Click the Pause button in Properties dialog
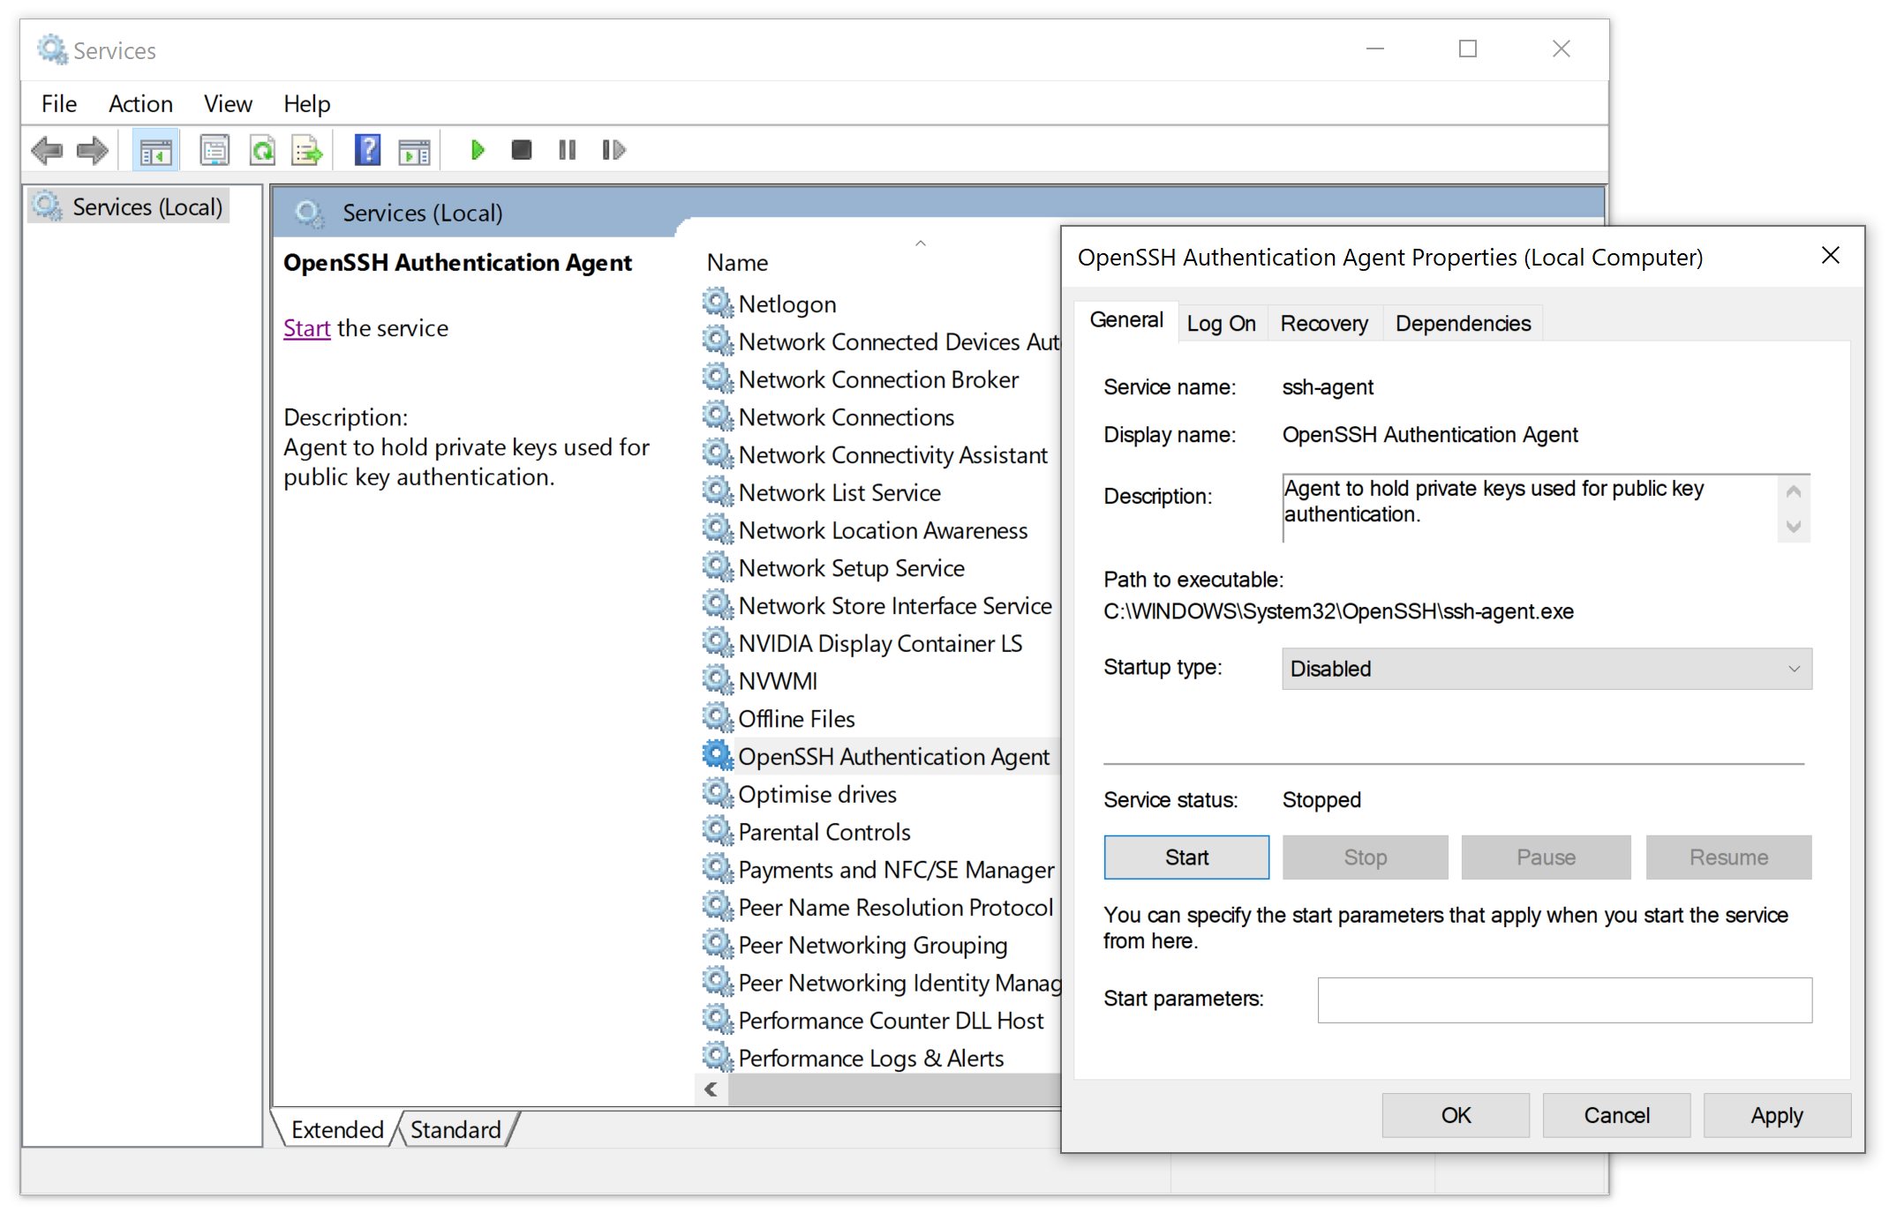This screenshot has width=1889, height=1213. 1546,857
